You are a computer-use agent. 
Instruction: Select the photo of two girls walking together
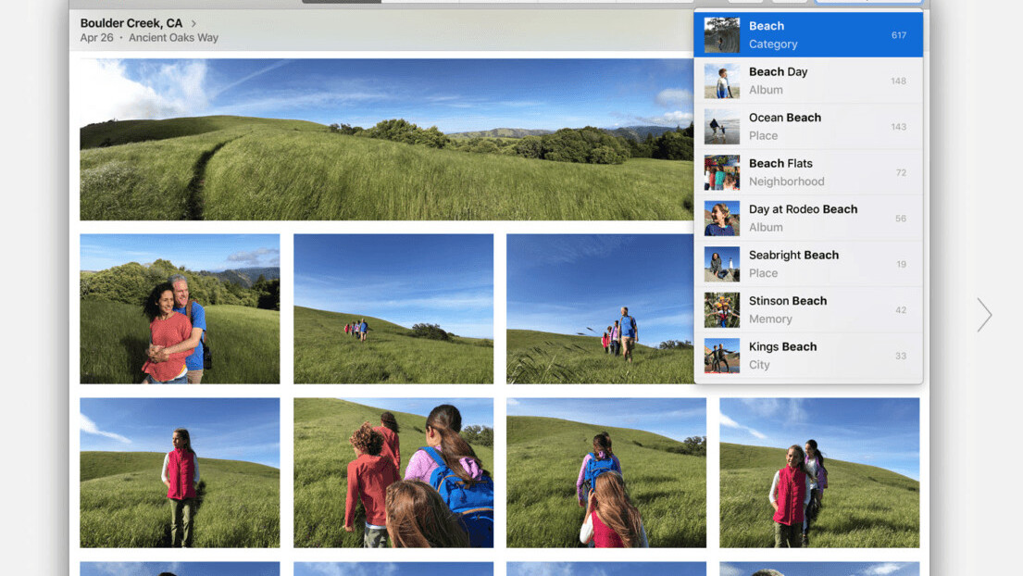point(819,472)
